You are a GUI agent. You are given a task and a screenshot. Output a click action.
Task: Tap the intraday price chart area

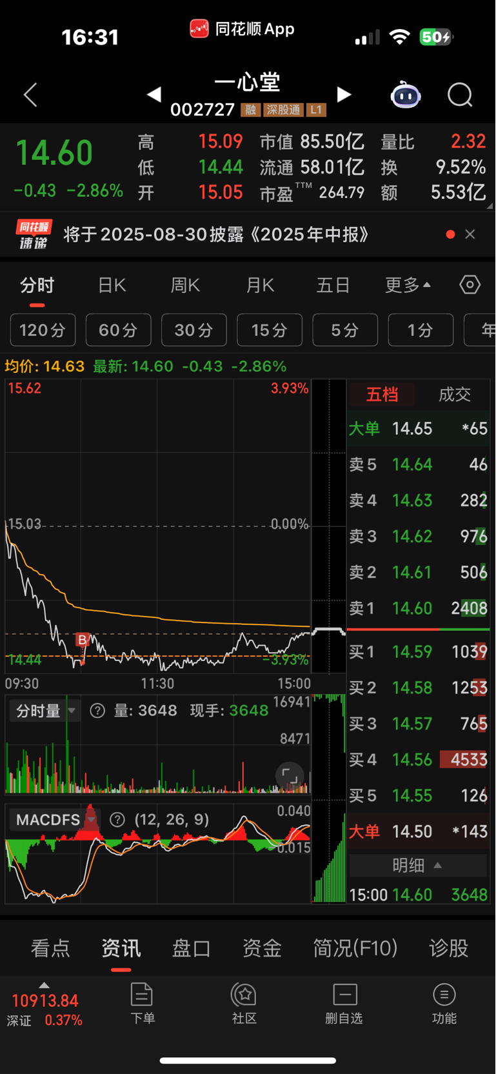click(157, 526)
